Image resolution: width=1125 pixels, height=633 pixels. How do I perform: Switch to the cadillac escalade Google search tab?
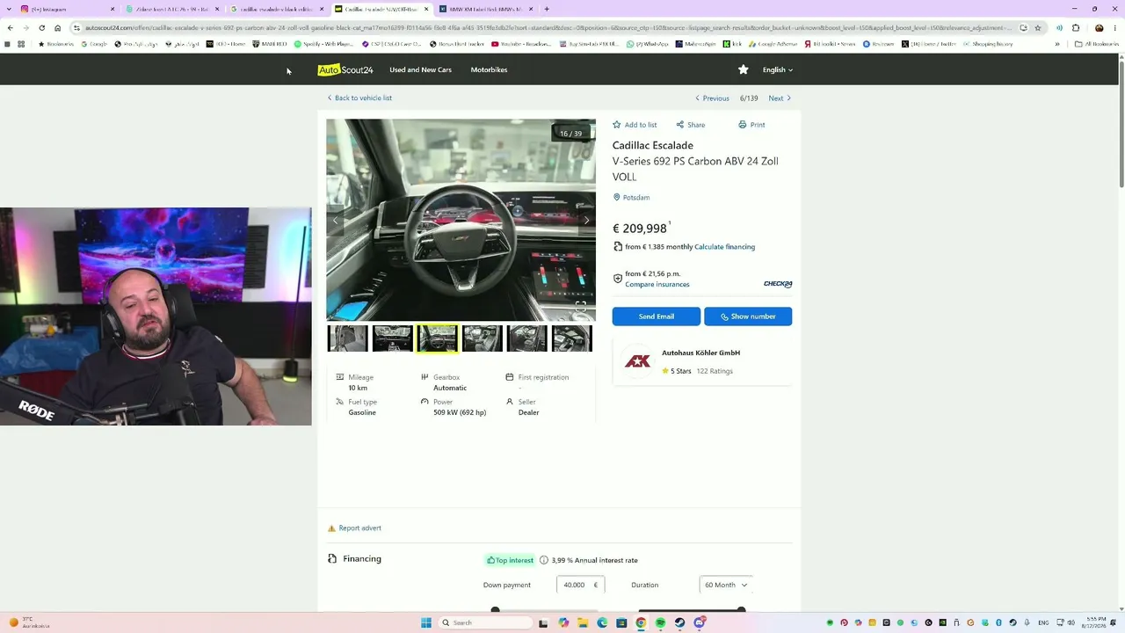pos(277,9)
